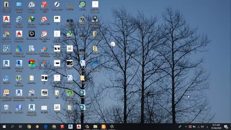Launch Camtasia Studio from the desktop
The image size is (231, 130).
(82, 22)
